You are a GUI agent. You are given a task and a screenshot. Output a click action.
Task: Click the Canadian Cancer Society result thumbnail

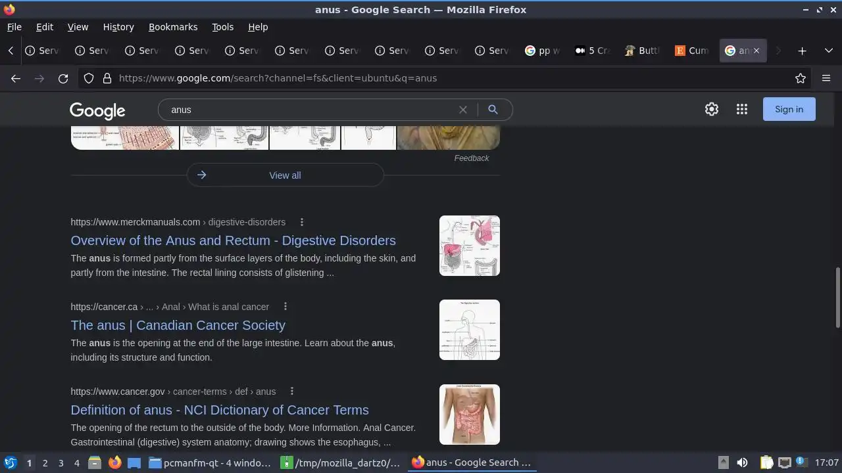[470, 330]
